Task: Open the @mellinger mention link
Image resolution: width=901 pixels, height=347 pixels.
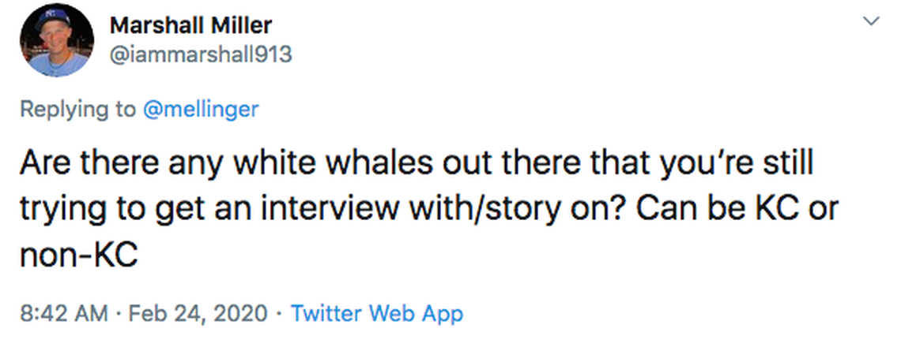Action: [x=200, y=109]
